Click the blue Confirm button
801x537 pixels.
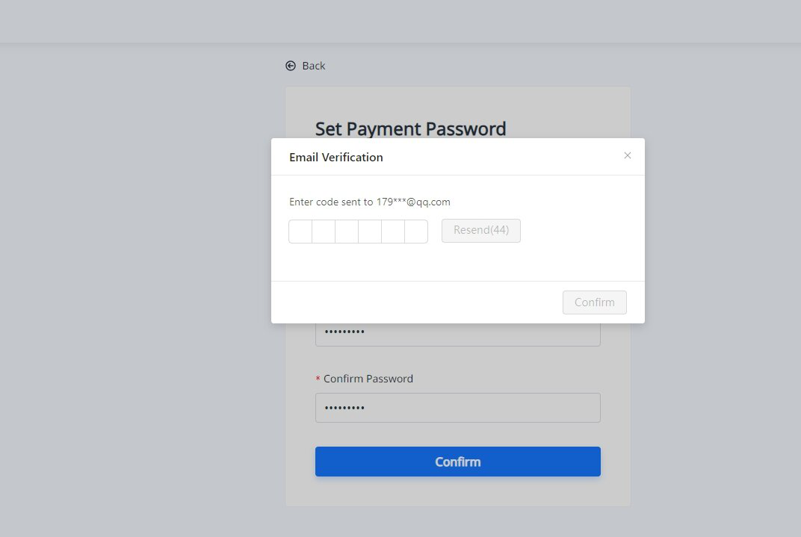pyautogui.click(x=457, y=462)
